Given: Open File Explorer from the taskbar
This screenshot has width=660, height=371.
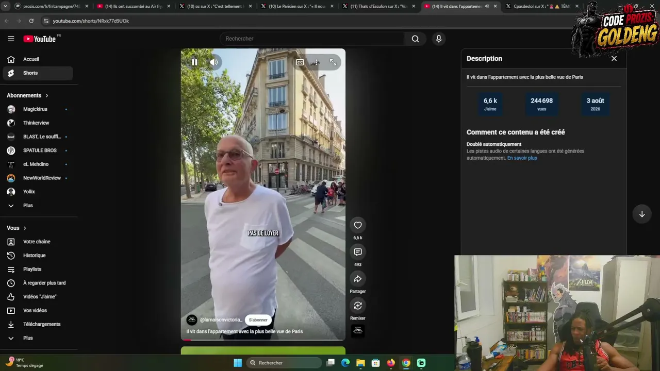Looking at the screenshot, I should [x=360, y=363].
